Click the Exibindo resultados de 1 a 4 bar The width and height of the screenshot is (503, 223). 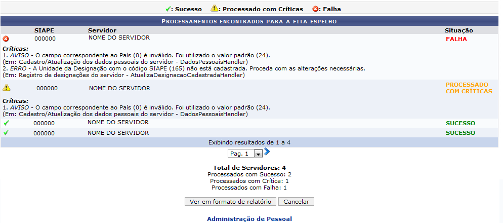tap(249, 142)
